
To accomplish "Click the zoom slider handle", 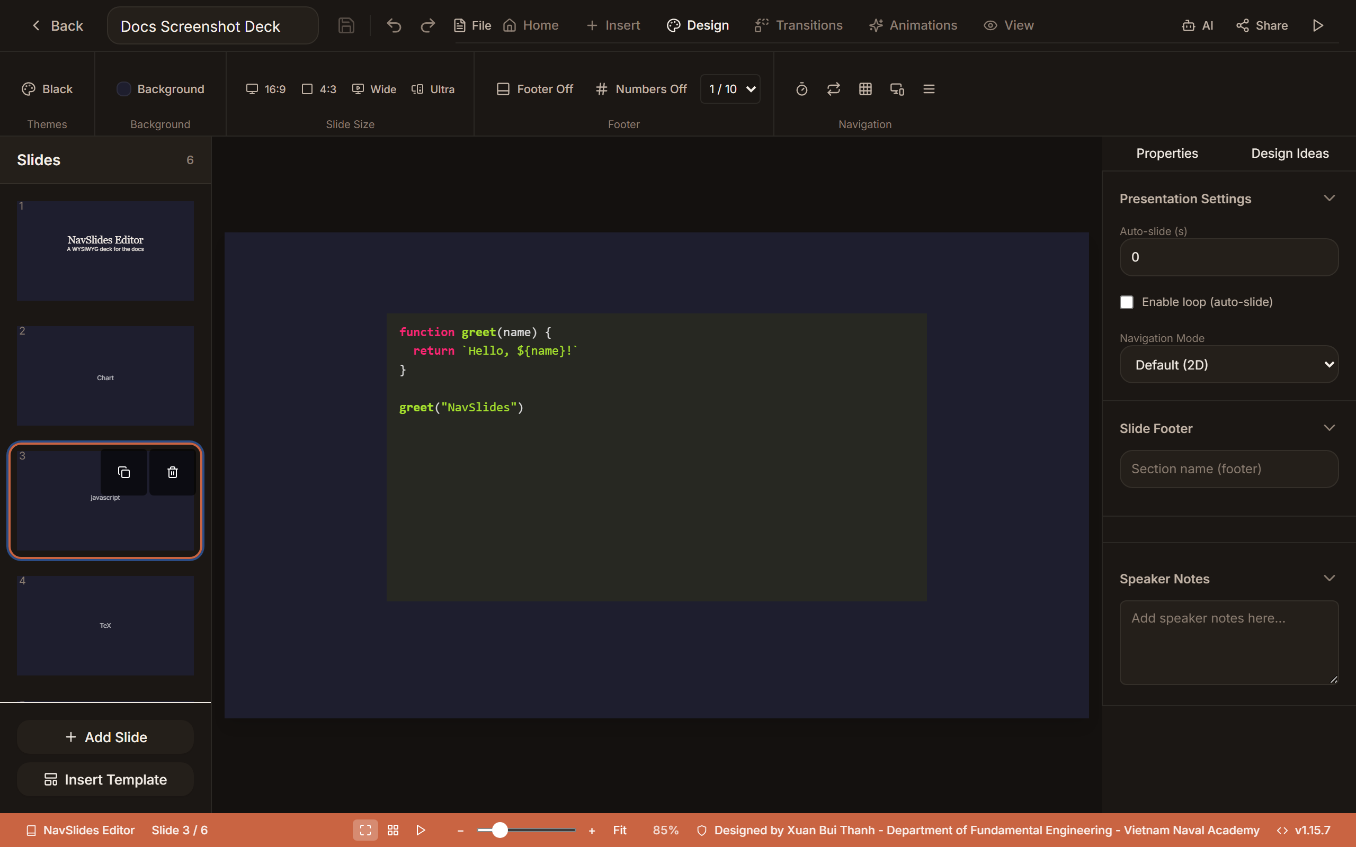I will click(x=500, y=830).
